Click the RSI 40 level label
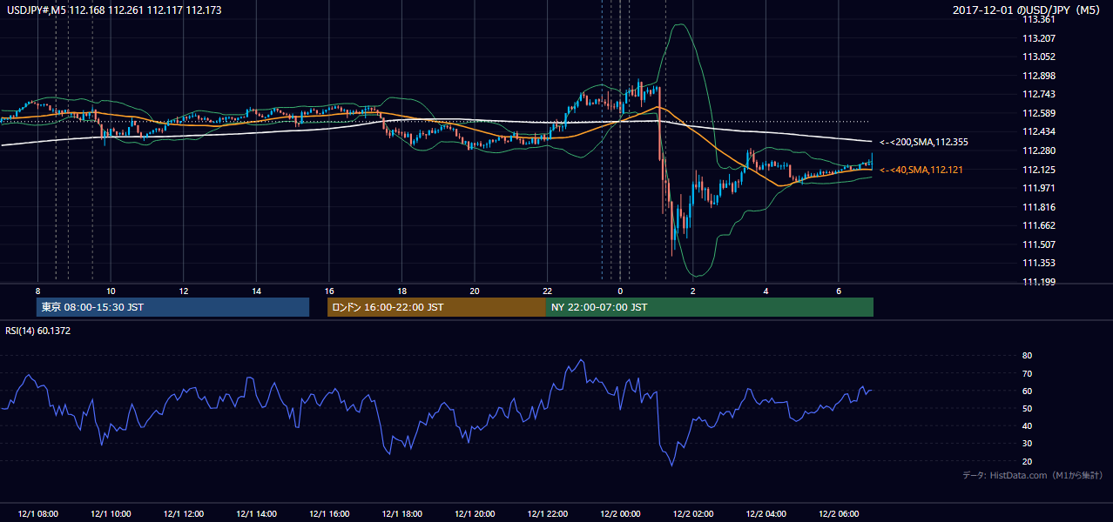Screen dimensions: 1113x522 point(1027,425)
